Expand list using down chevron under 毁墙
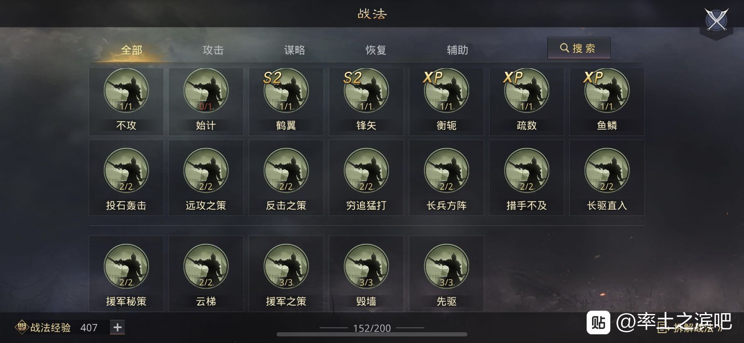The width and height of the screenshot is (744, 343). pos(372,310)
